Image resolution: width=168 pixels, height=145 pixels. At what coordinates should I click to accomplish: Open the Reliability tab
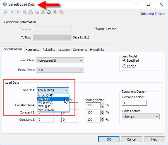(x=49, y=50)
